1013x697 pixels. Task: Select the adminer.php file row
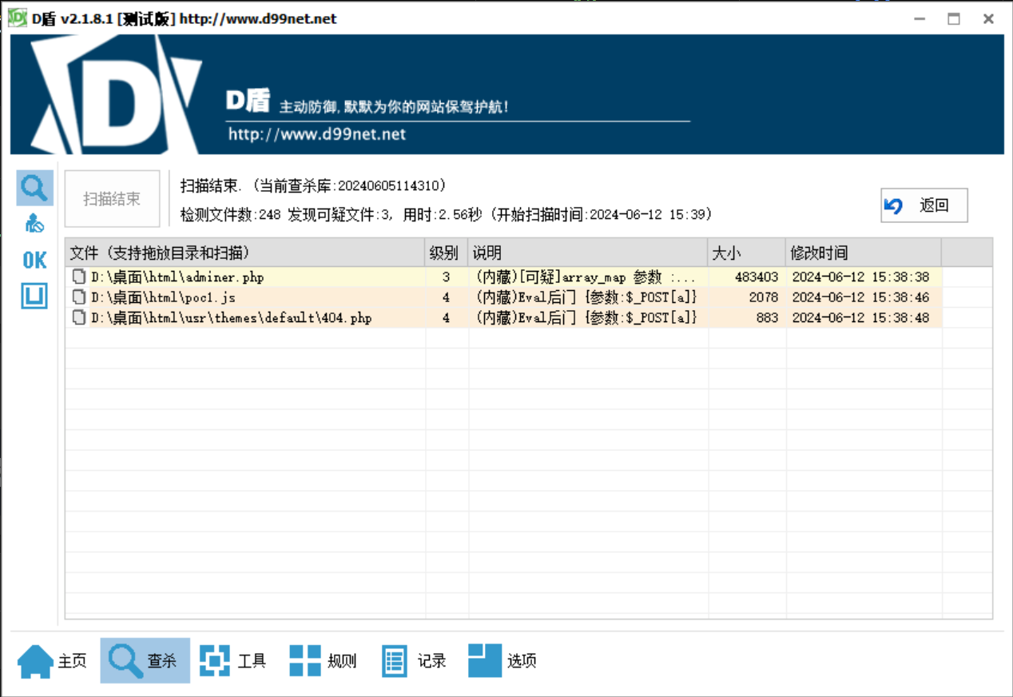point(504,277)
